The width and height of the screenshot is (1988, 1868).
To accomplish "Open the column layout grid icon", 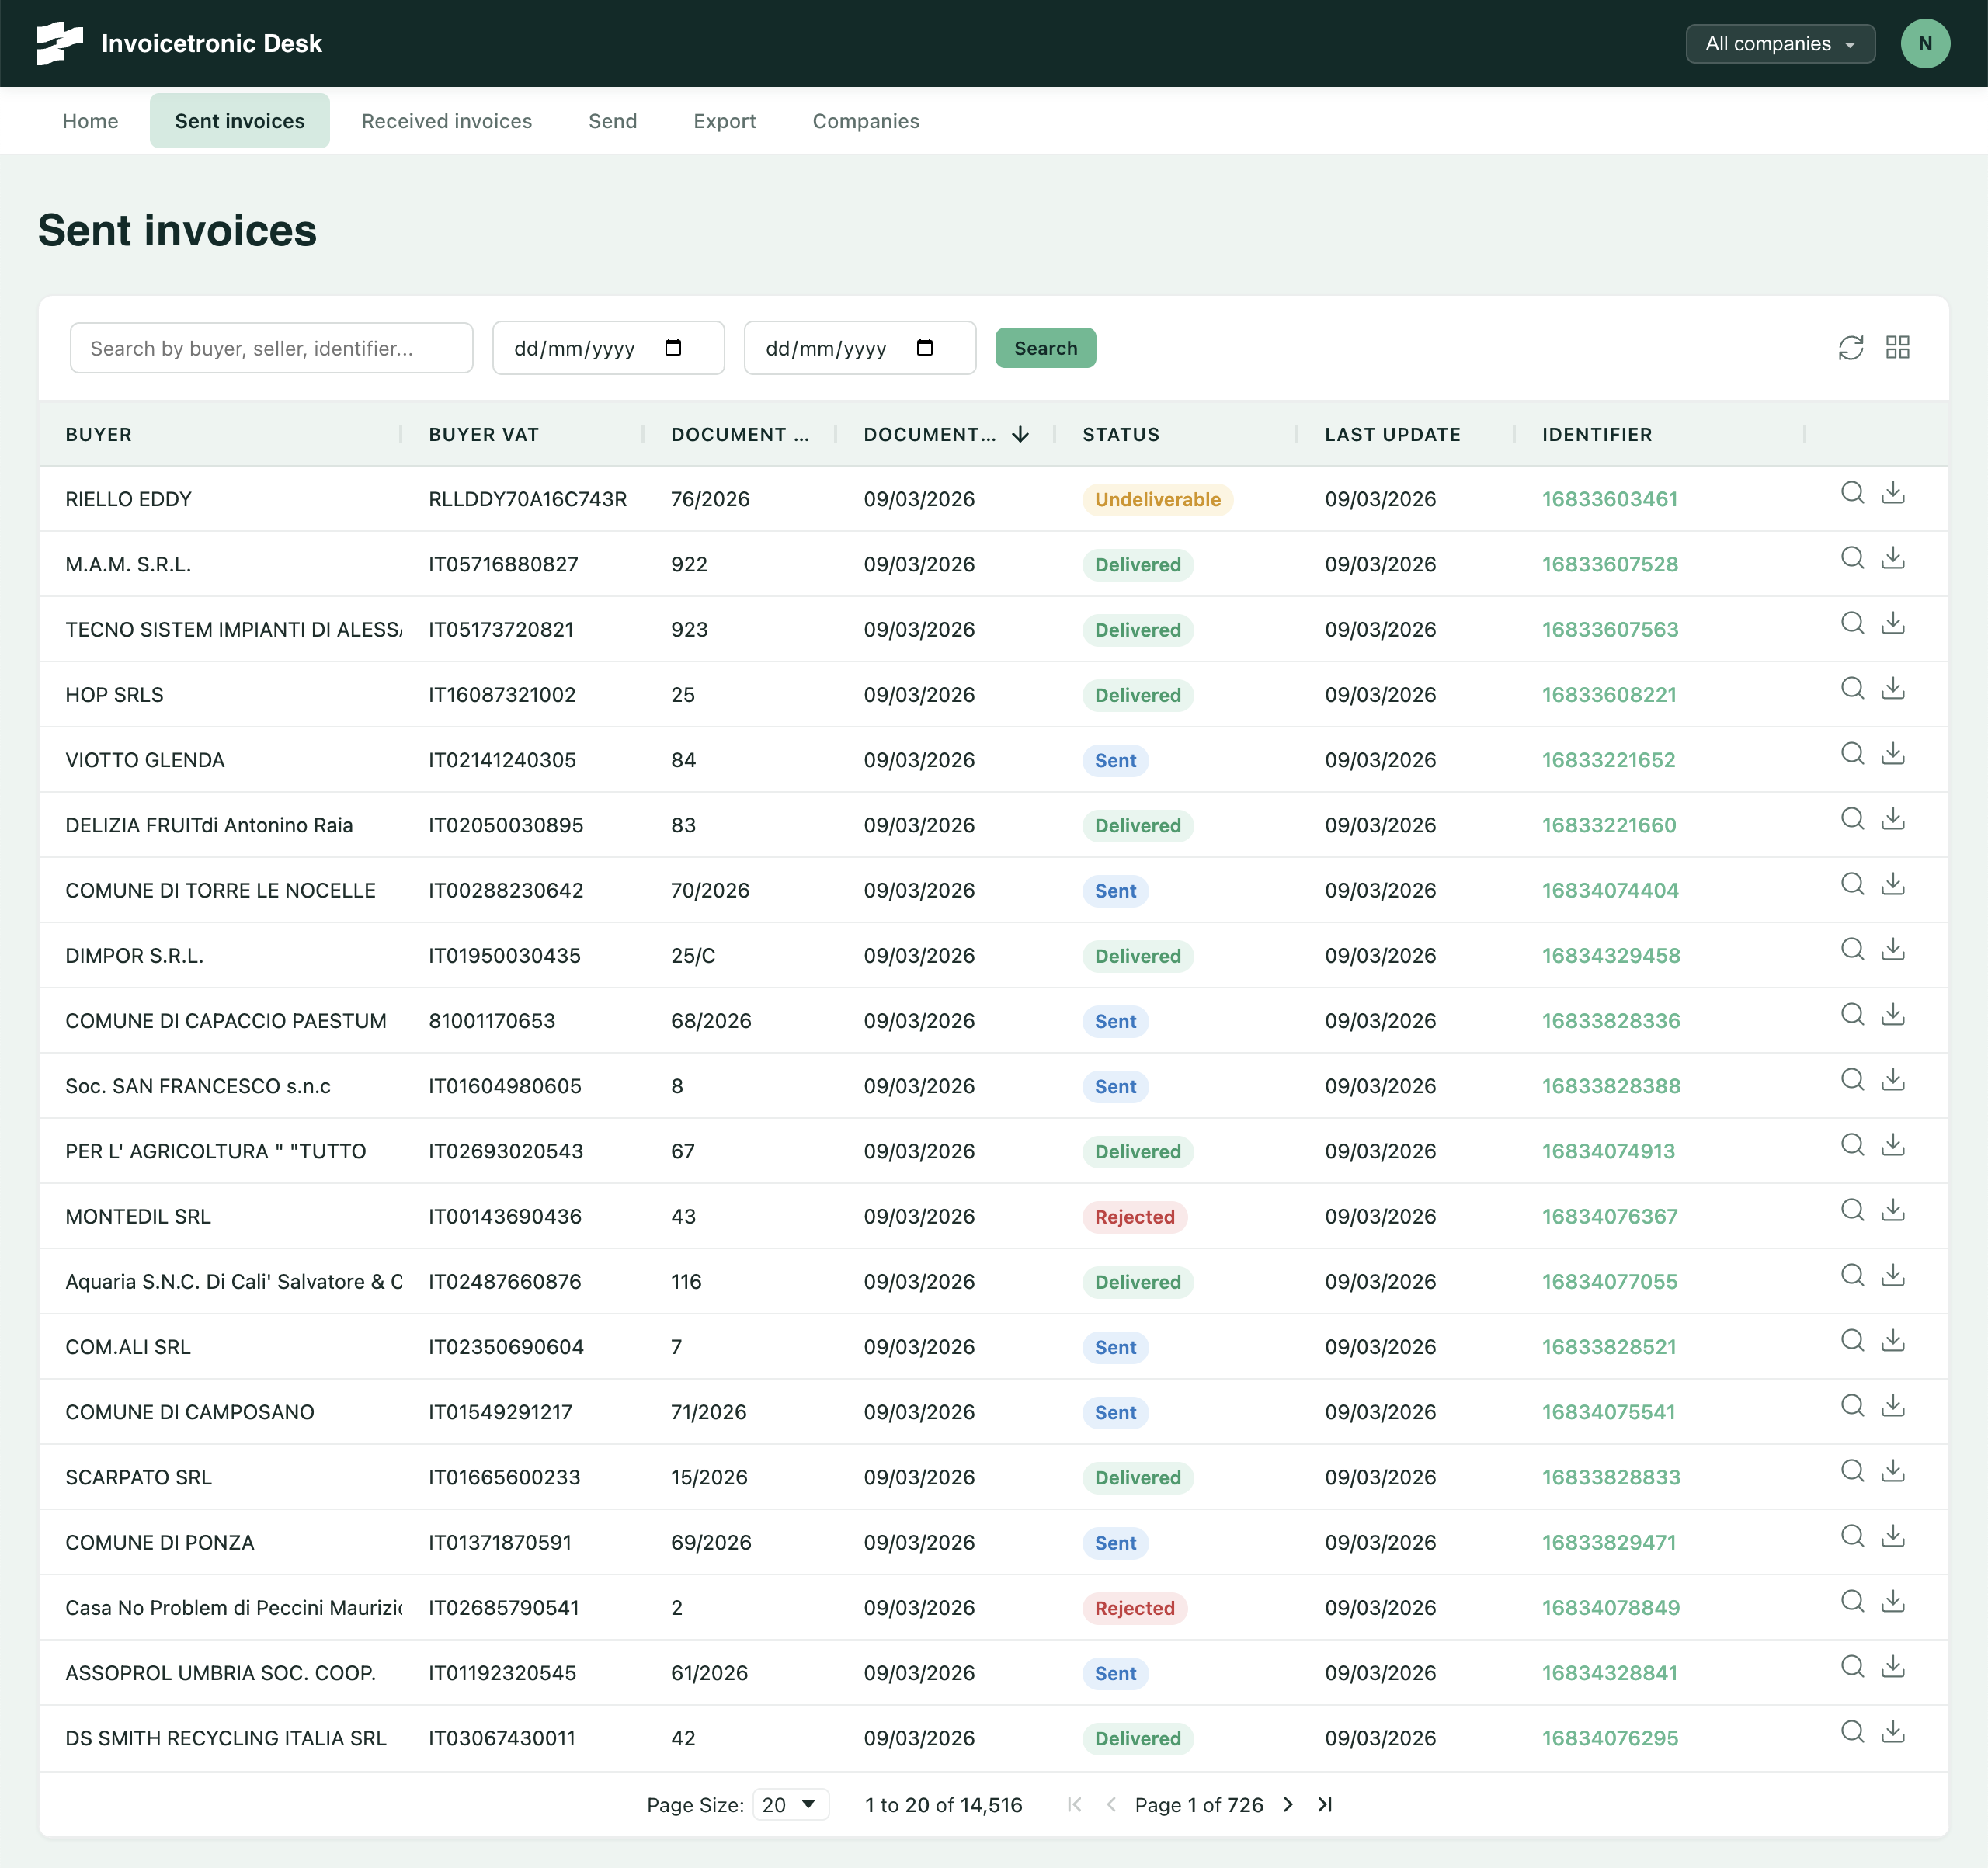I will [1899, 347].
